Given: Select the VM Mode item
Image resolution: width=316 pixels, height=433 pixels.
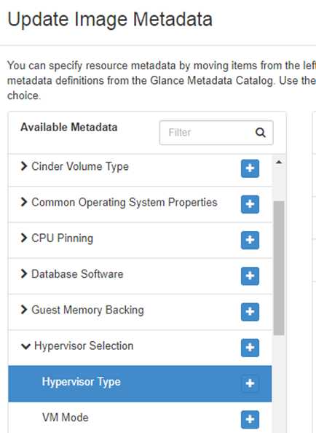Looking at the screenshot, I should click(x=140, y=418).
